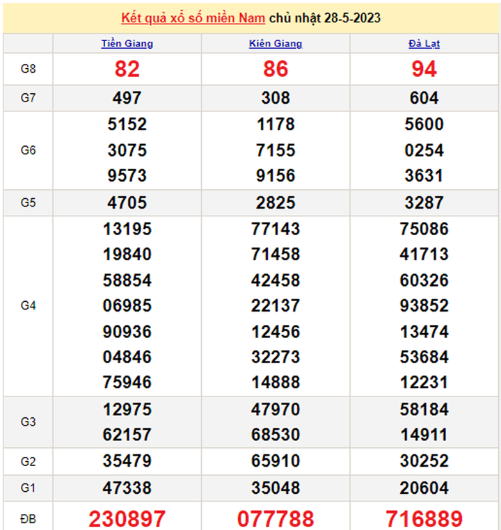The image size is (501, 530).
Task: Select G4 number 77143
Action: pyautogui.click(x=276, y=229)
